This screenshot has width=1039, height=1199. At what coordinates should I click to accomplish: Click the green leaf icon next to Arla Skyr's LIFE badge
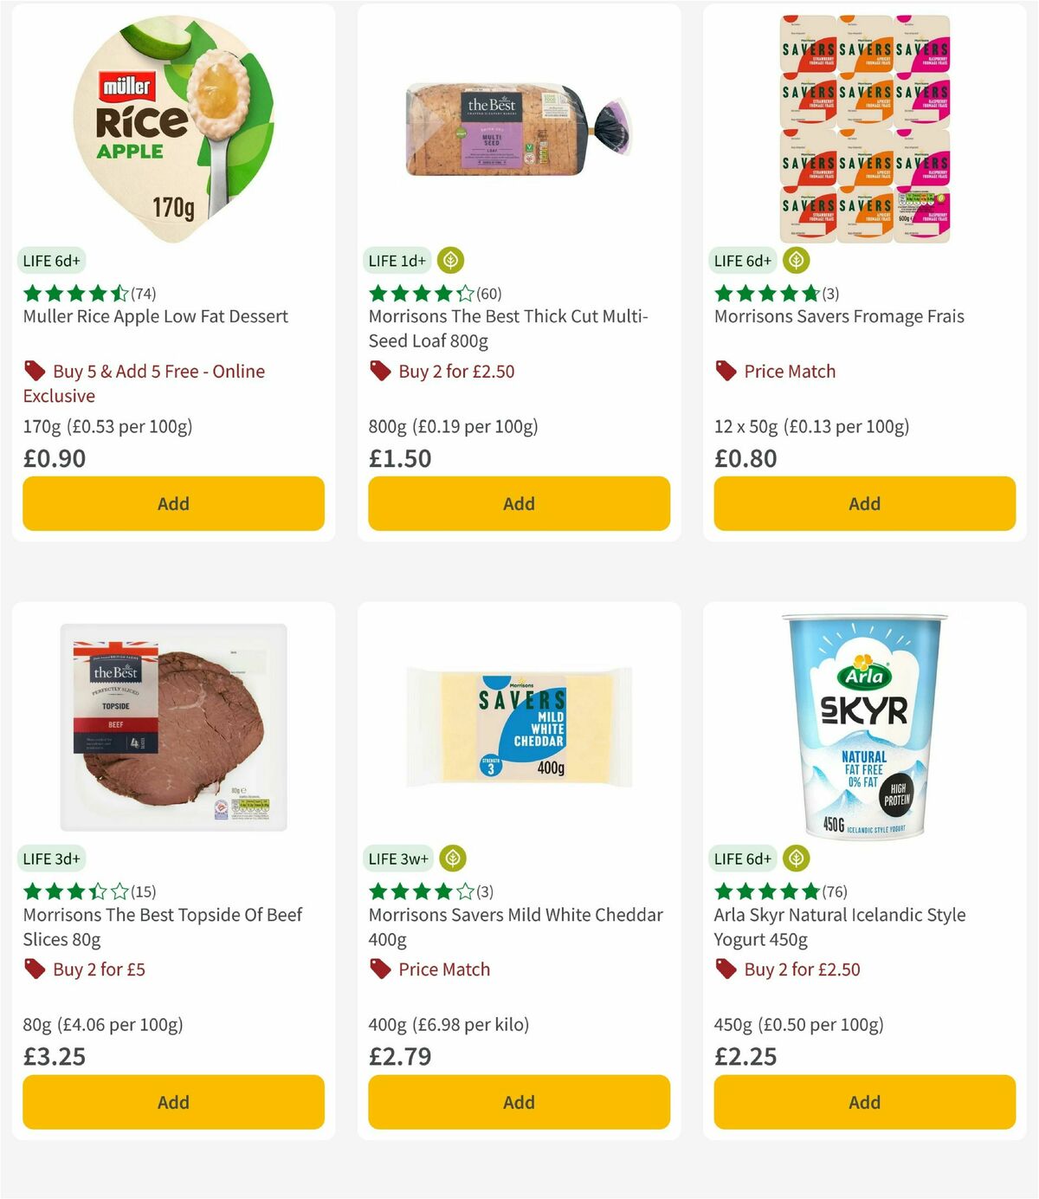[x=796, y=858]
